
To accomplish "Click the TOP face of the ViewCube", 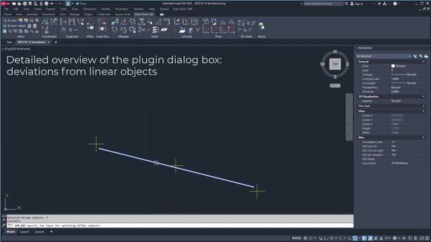I will click(335, 64).
